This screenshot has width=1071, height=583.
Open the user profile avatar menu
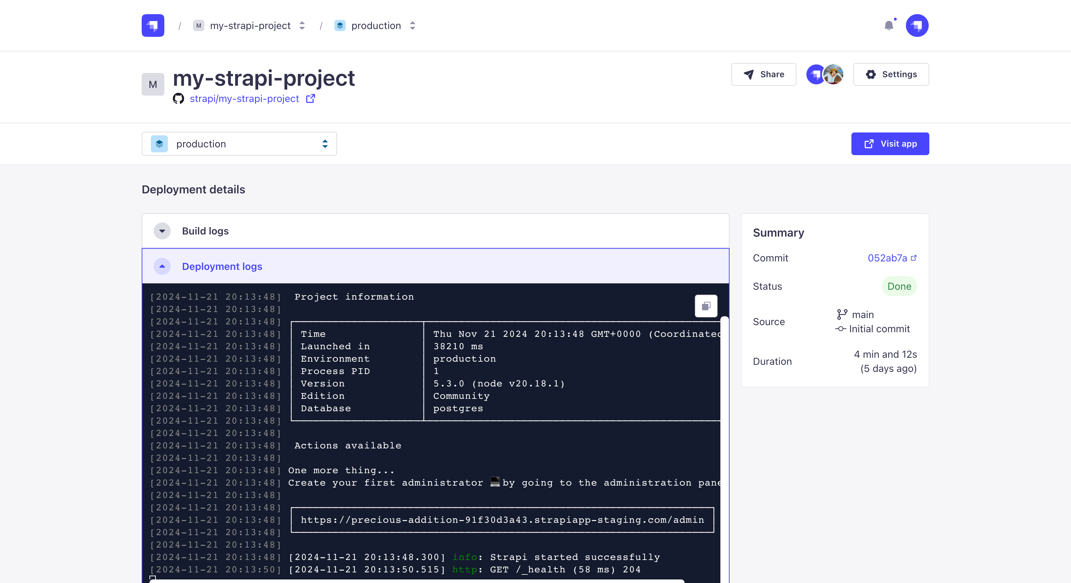[917, 26]
